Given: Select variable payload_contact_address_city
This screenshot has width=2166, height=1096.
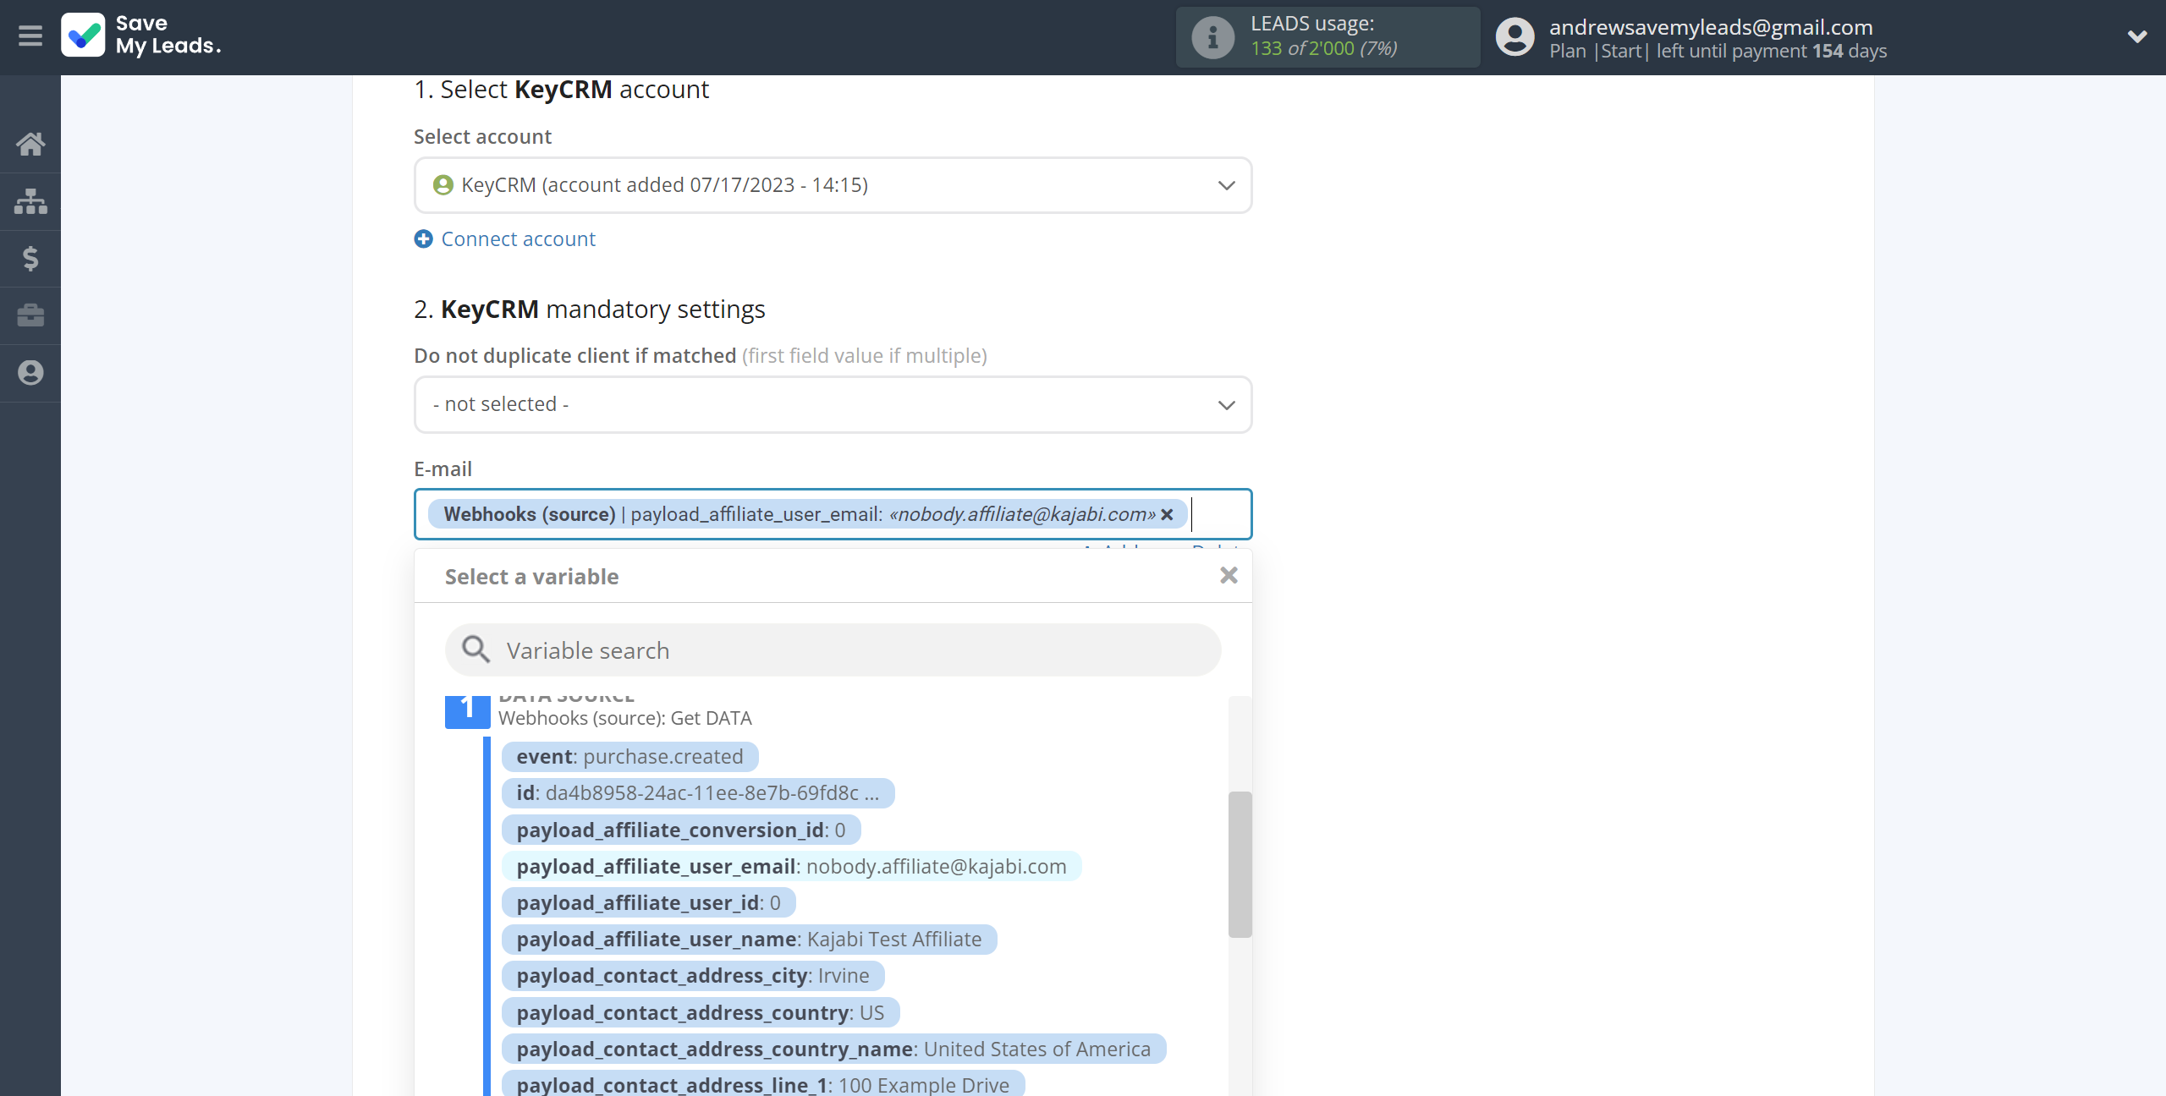Looking at the screenshot, I should coord(693,975).
